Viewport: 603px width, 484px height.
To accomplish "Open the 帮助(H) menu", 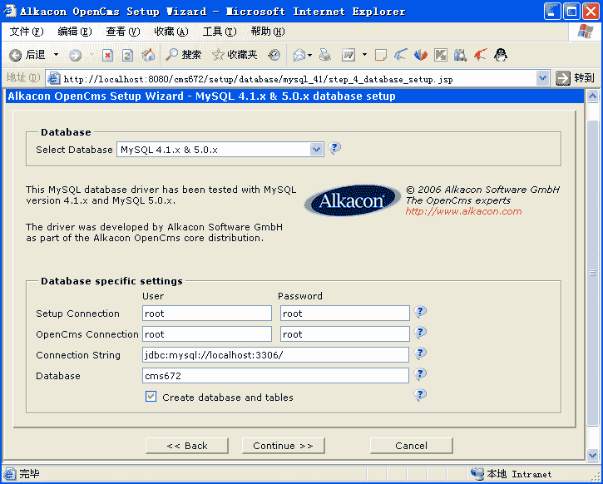I will coord(268,32).
